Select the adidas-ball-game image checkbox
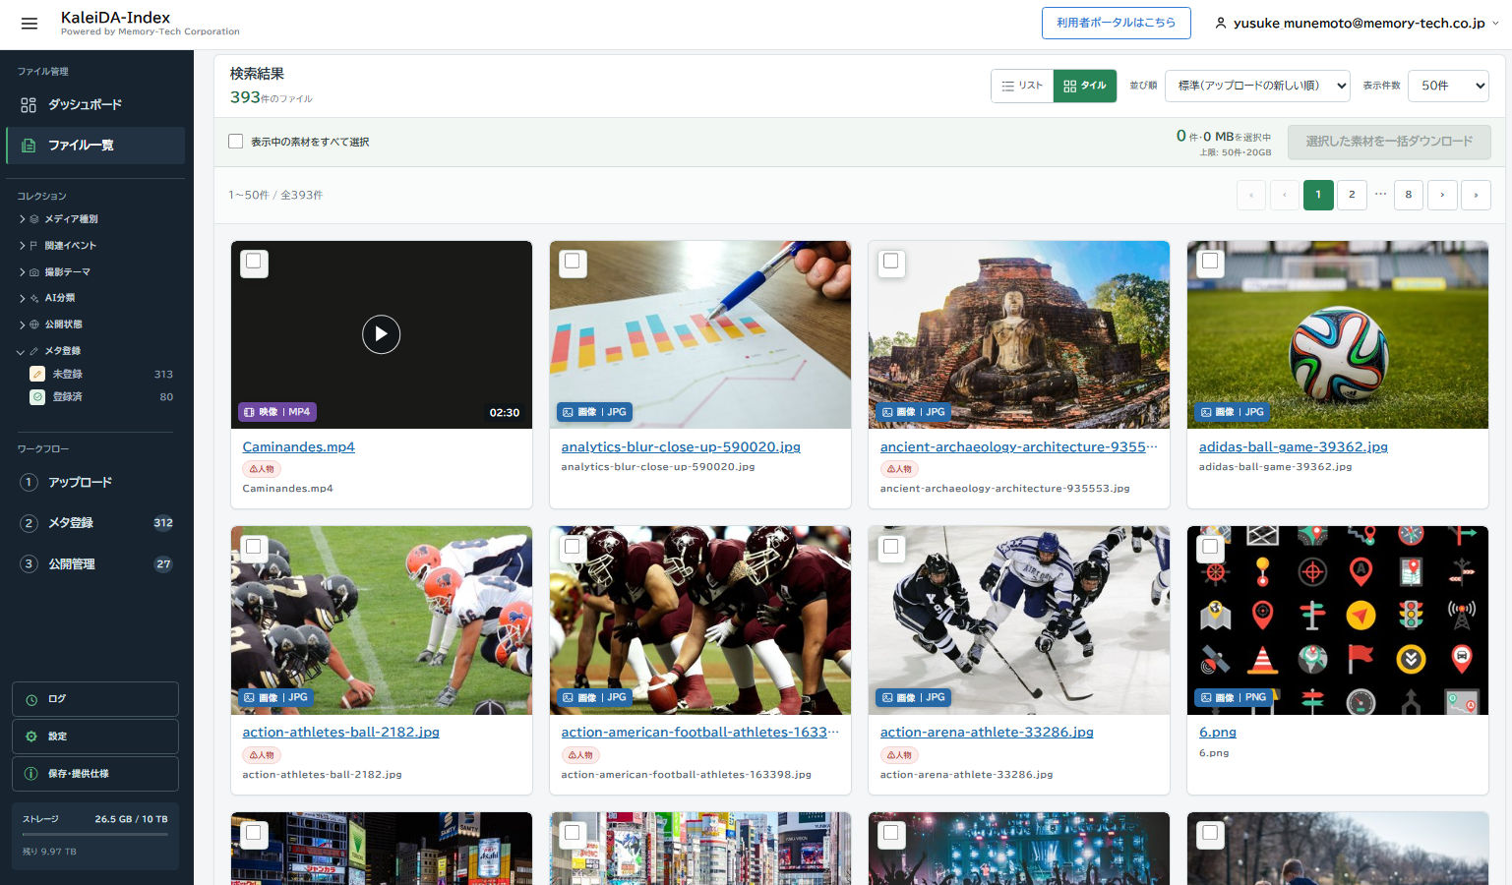 pyautogui.click(x=1210, y=262)
